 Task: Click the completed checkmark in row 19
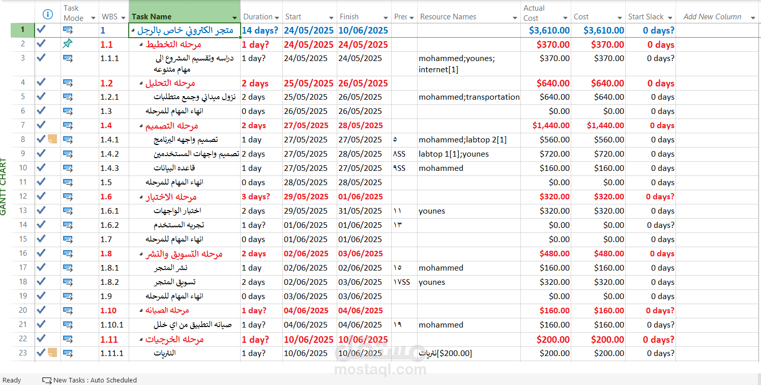[41, 295]
